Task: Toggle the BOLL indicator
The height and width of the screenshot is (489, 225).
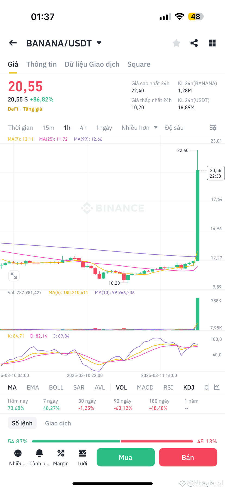Action: (56, 387)
